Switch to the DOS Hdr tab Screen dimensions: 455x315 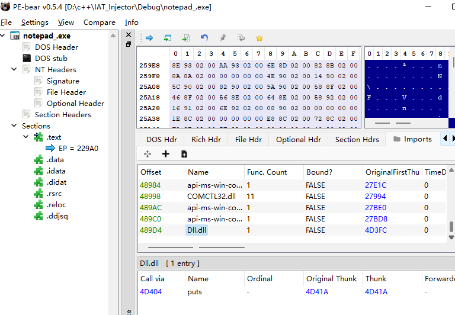coord(162,140)
